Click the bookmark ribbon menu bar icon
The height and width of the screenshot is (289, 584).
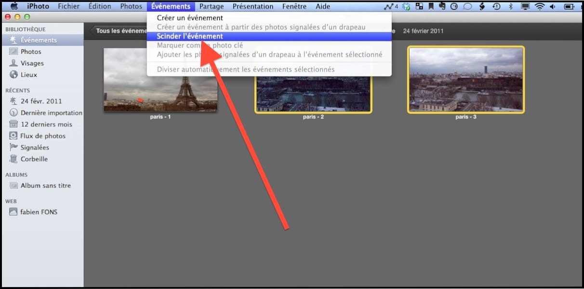[x=431, y=6]
